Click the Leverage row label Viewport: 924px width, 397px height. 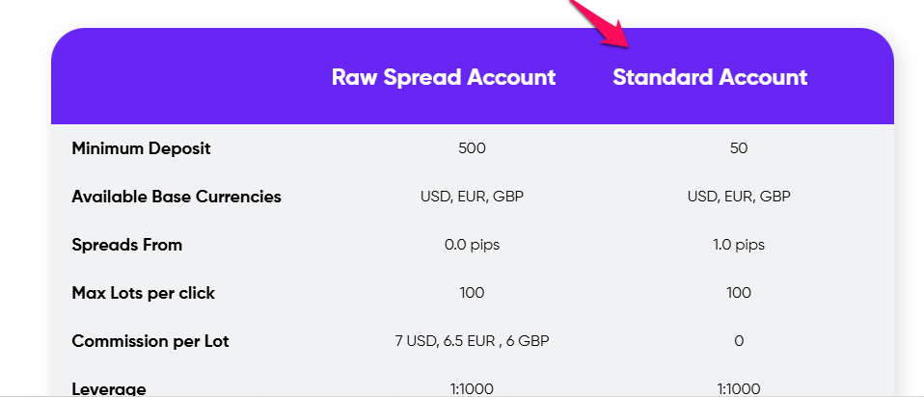click(x=109, y=388)
